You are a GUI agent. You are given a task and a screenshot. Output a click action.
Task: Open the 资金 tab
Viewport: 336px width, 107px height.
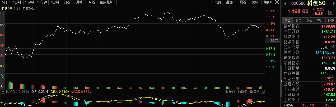tap(298, 21)
